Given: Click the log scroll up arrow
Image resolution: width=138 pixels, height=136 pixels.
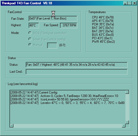Looking at the screenshot, I should point(127,92).
